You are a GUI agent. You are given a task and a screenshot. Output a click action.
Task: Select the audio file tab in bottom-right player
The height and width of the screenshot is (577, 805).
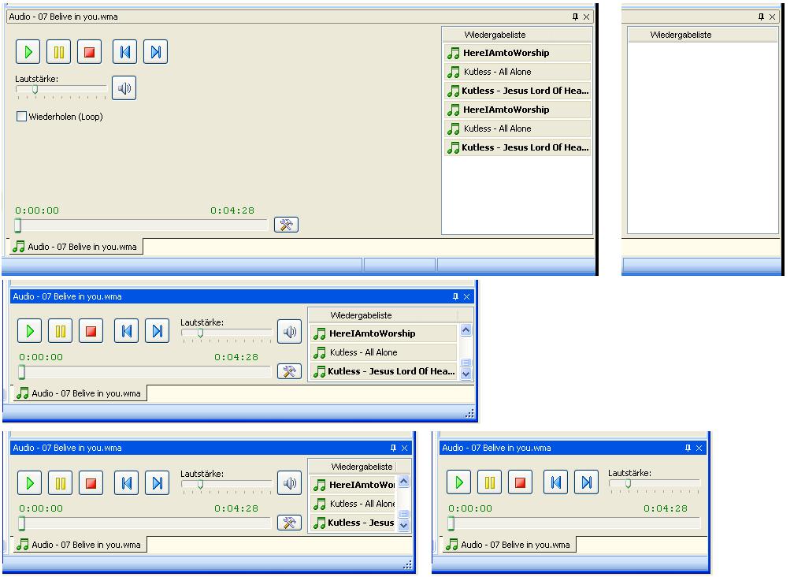click(510, 545)
